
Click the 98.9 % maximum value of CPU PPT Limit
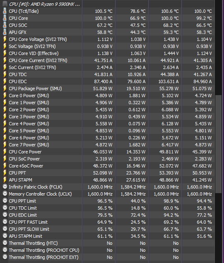coord(171,201)
